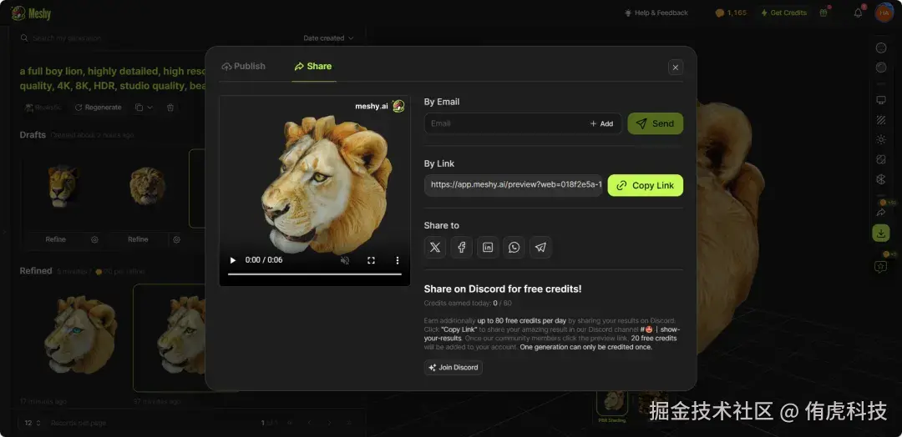Screen dimensions: 902x437
Task: Open the gift rewards icon
Action: (823, 13)
